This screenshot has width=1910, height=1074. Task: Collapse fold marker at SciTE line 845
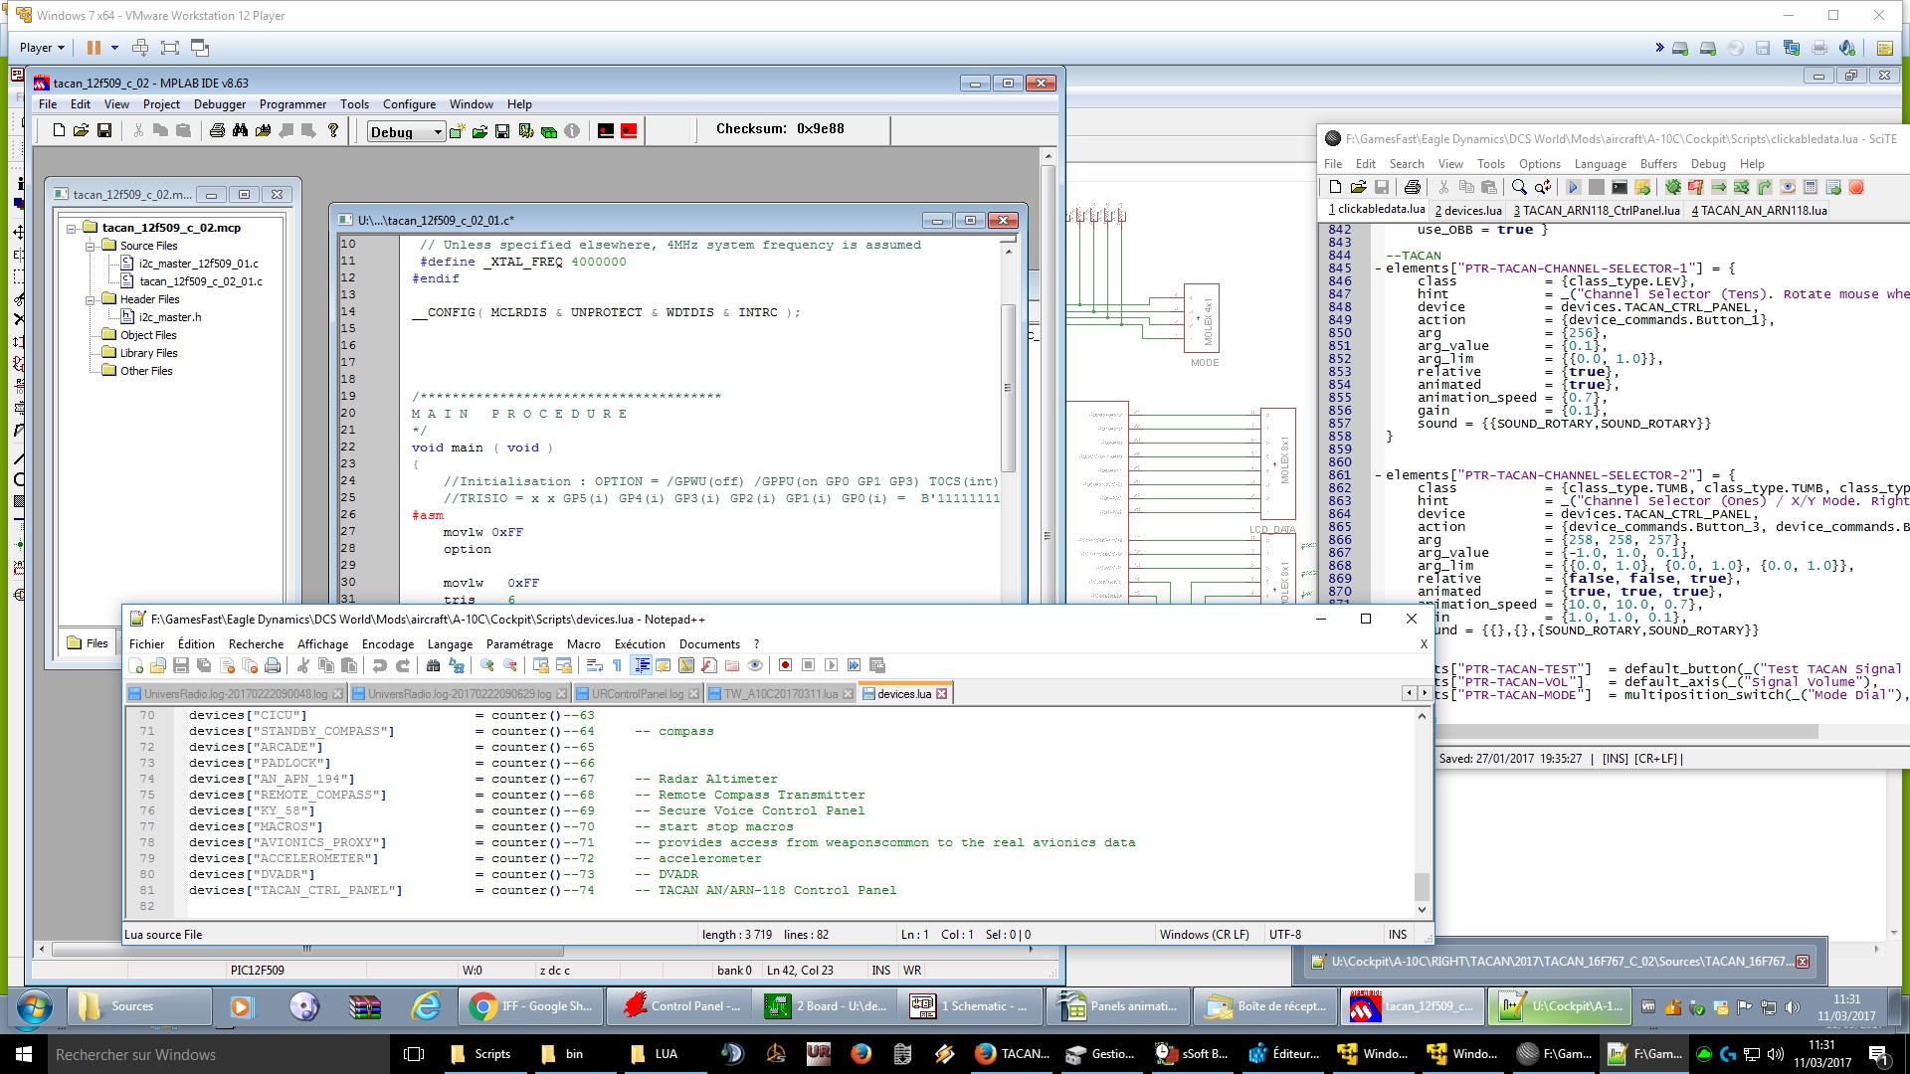pyautogui.click(x=1378, y=268)
